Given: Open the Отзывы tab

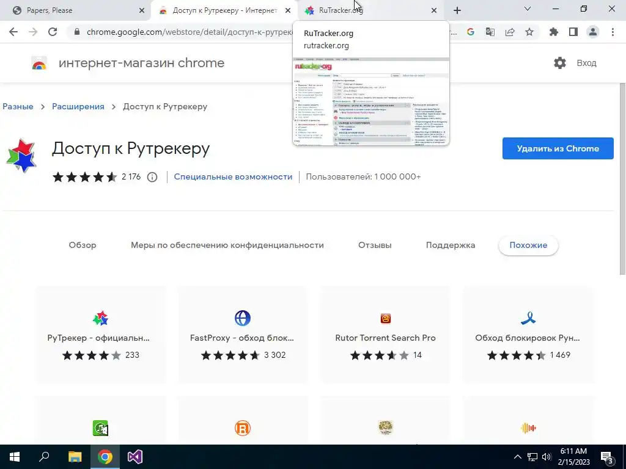Looking at the screenshot, I should point(375,245).
